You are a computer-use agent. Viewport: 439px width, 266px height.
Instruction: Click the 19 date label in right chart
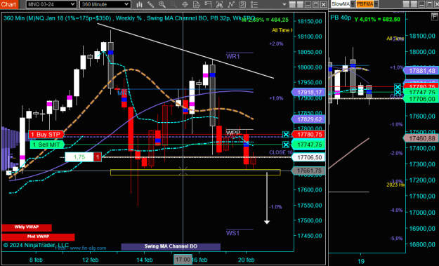coord(361,261)
